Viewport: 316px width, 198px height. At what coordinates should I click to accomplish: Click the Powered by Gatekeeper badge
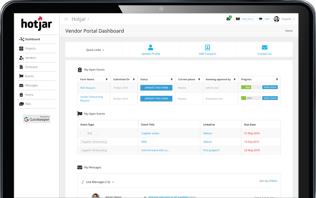(36, 119)
